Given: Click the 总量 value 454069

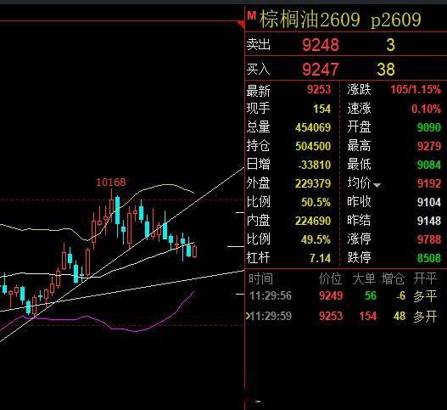Looking at the screenshot, I should tap(313, 127).
